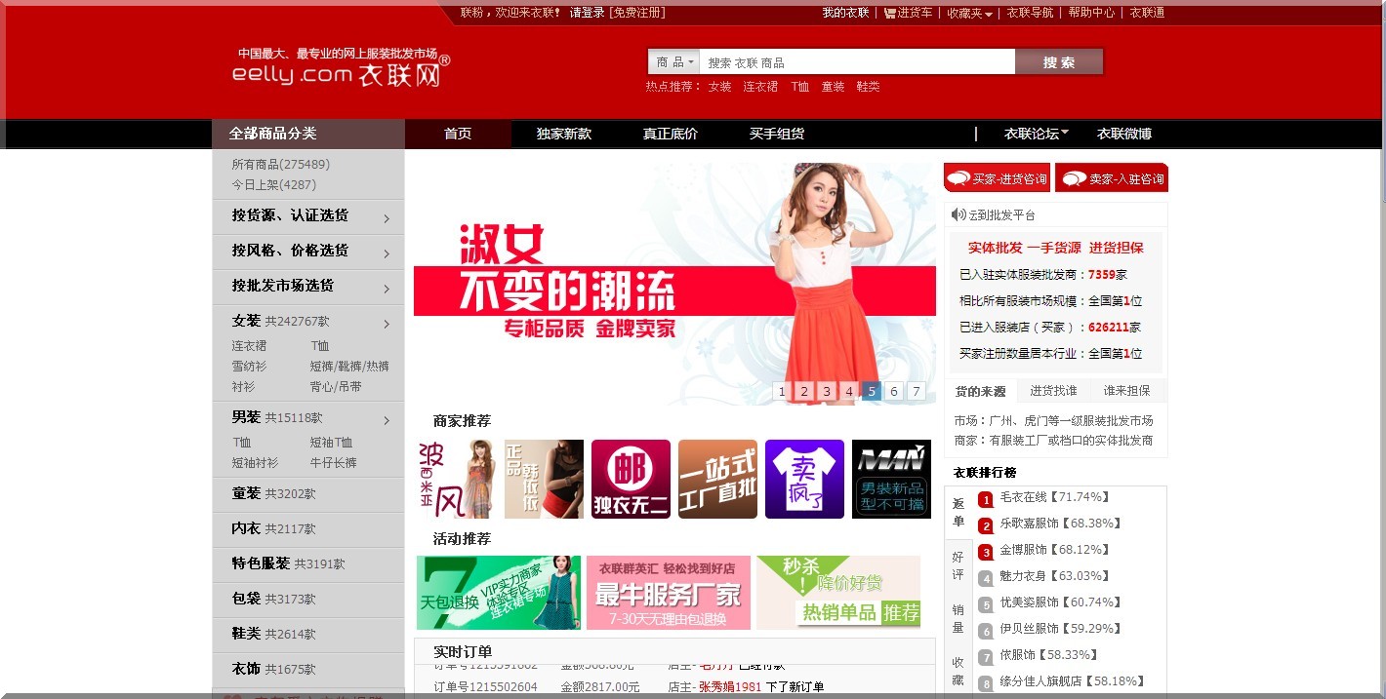The image size is (1386, 699).
Task: Open the 卖疯了 purple shirt icon
Action: (804, 479)
